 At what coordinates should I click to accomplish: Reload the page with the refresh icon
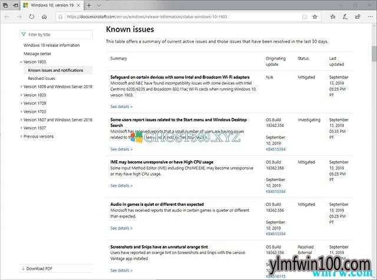click(32, 17)
